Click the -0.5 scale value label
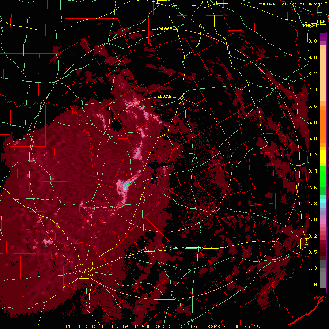Image resolution: width=329 pixels, height=329 pixels. click(311, 252)
